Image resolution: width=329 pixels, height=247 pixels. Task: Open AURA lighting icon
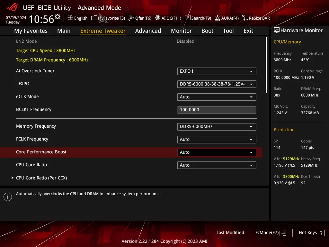point(218,18)
